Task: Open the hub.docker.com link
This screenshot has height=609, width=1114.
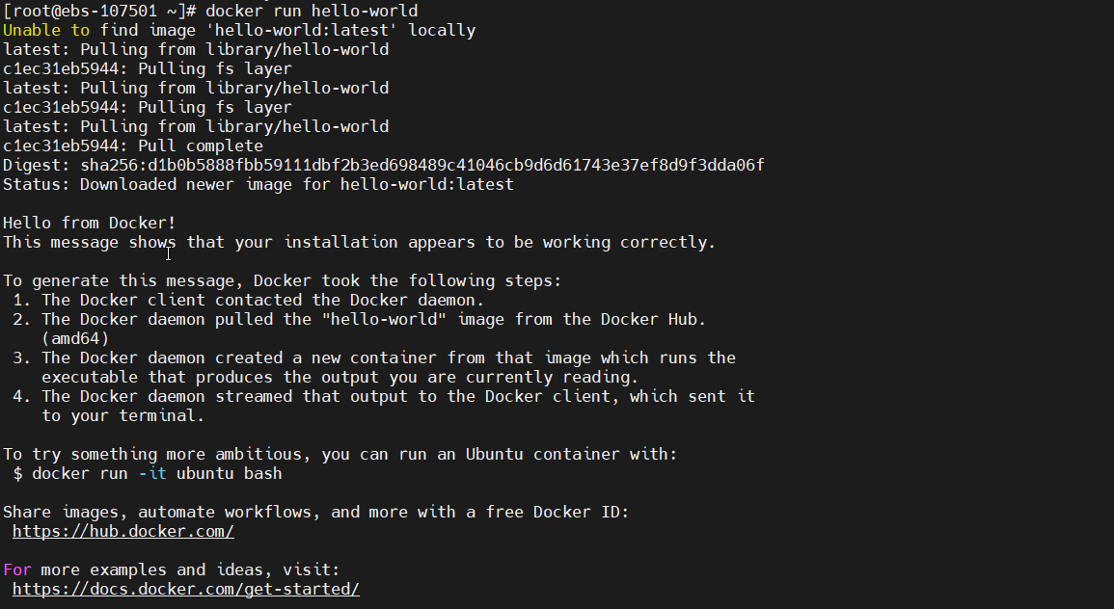Action: point(122,531)
